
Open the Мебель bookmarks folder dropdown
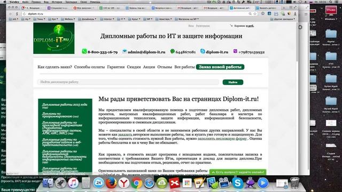[x=68, y=19]
